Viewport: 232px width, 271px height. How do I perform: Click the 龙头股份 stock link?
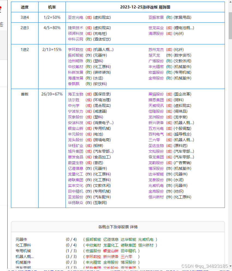75,140
